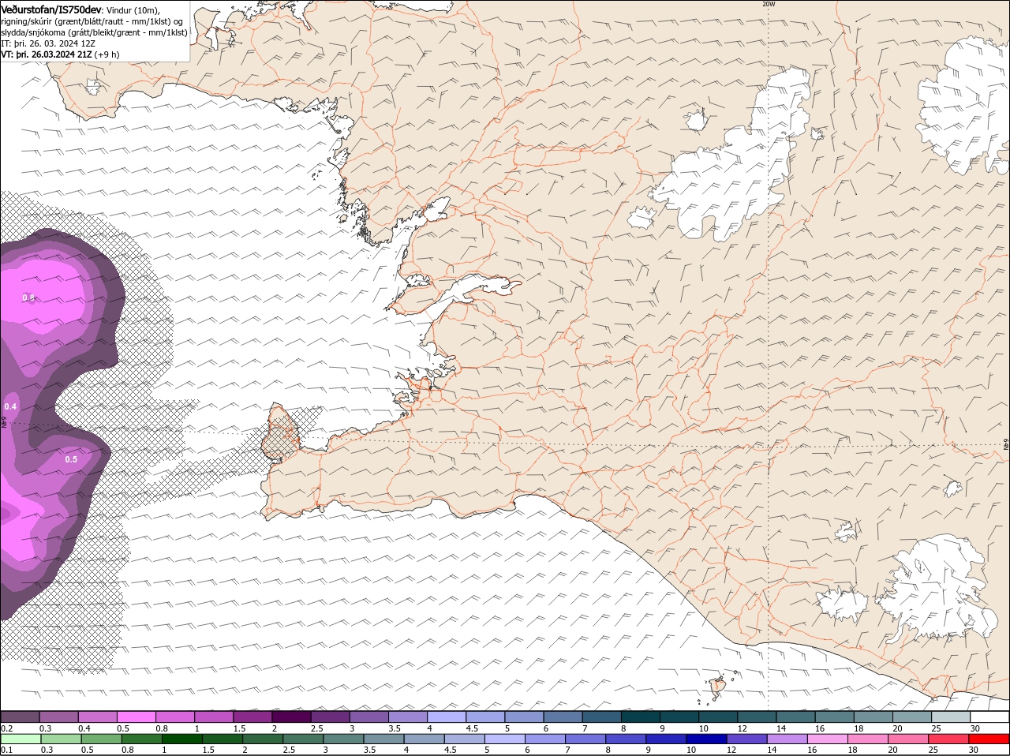Pick the bright pink 0.5–0.8 swatch, upper scale

click(136, 717)
